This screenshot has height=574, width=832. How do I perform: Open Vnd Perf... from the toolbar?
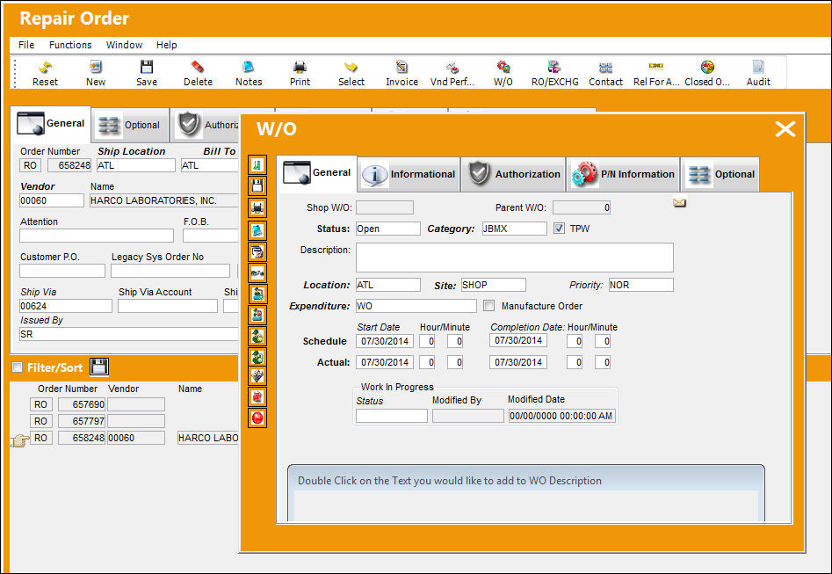[x=452, y=73]
